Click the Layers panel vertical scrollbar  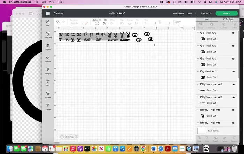238,54
